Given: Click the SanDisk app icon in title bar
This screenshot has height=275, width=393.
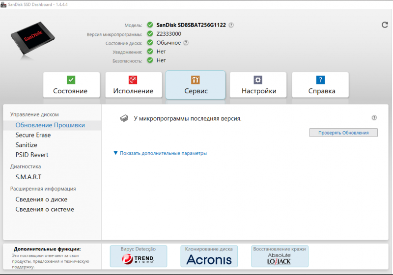Looking at the screenshot, I should pos(3,4).
